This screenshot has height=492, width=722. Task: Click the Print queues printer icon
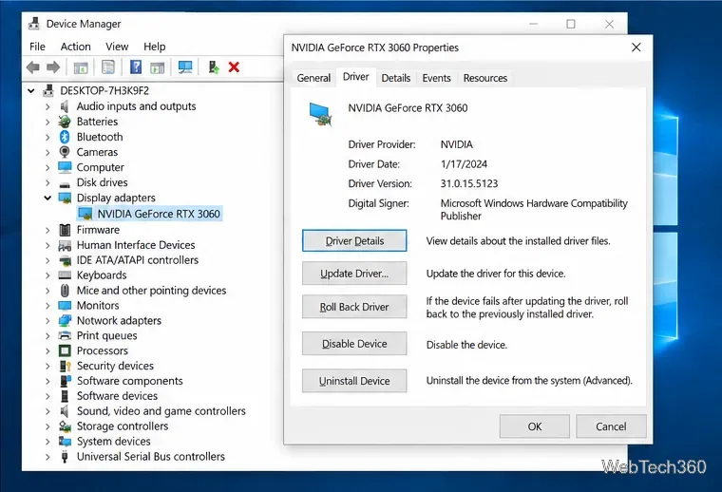65,335
